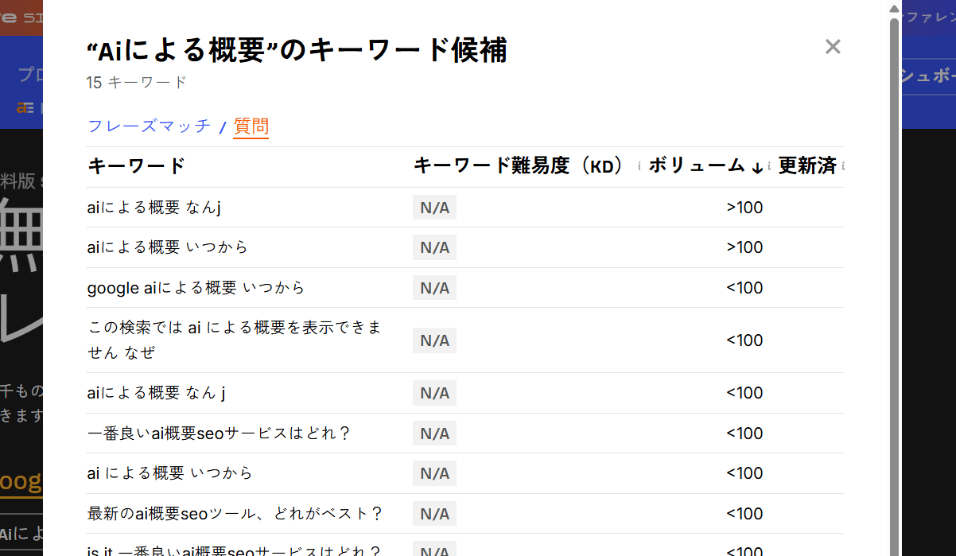The image size is (956, 556).
Task: Open keyword "aiによる概要 いつから"
Action: point(166,247)
